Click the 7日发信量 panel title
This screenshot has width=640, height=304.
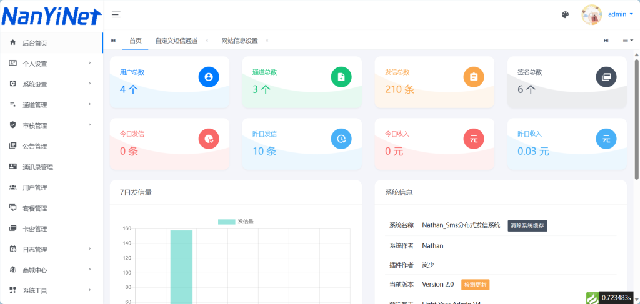coord(136,192)
